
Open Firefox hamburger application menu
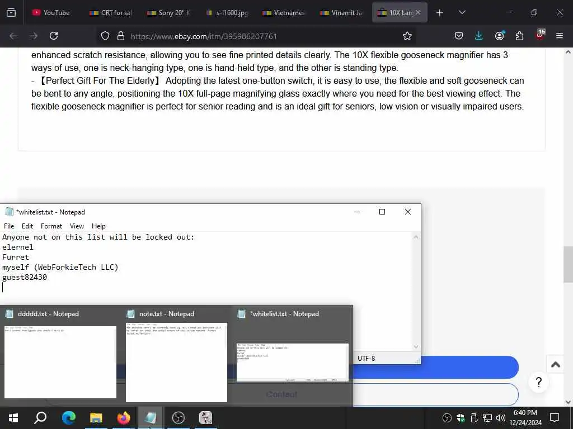(560, 36)
